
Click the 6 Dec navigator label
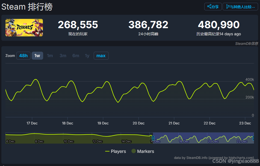pos(10,141)
